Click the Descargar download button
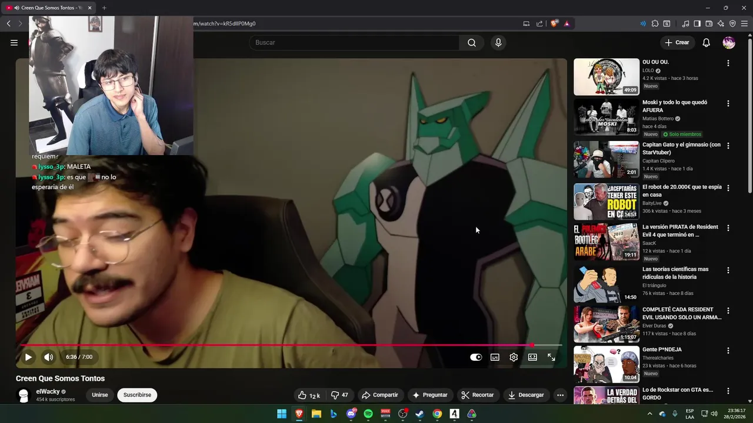Screen dimensions: 753x423 coord(527,395)
